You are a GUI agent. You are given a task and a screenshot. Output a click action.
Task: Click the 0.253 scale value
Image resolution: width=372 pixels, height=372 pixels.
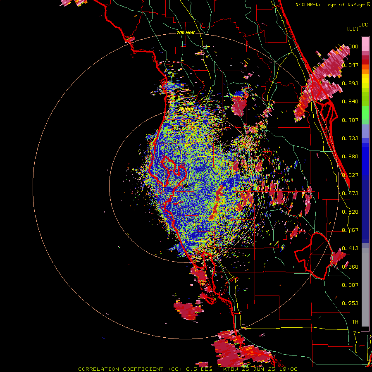pos(350,303)
